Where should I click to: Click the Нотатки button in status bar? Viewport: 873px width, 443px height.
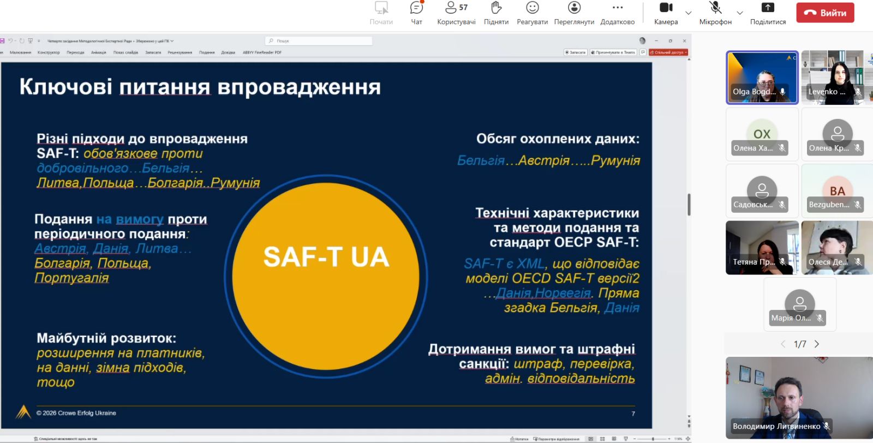[x=519, y=439]
